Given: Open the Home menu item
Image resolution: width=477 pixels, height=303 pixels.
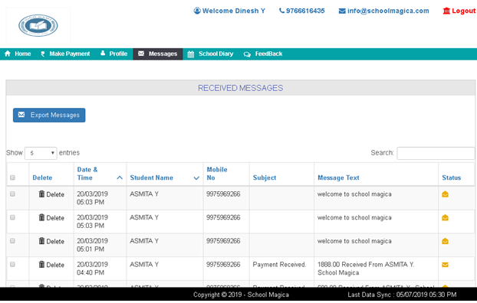Looking at the screenshot, I should click(x=18, y=54).
